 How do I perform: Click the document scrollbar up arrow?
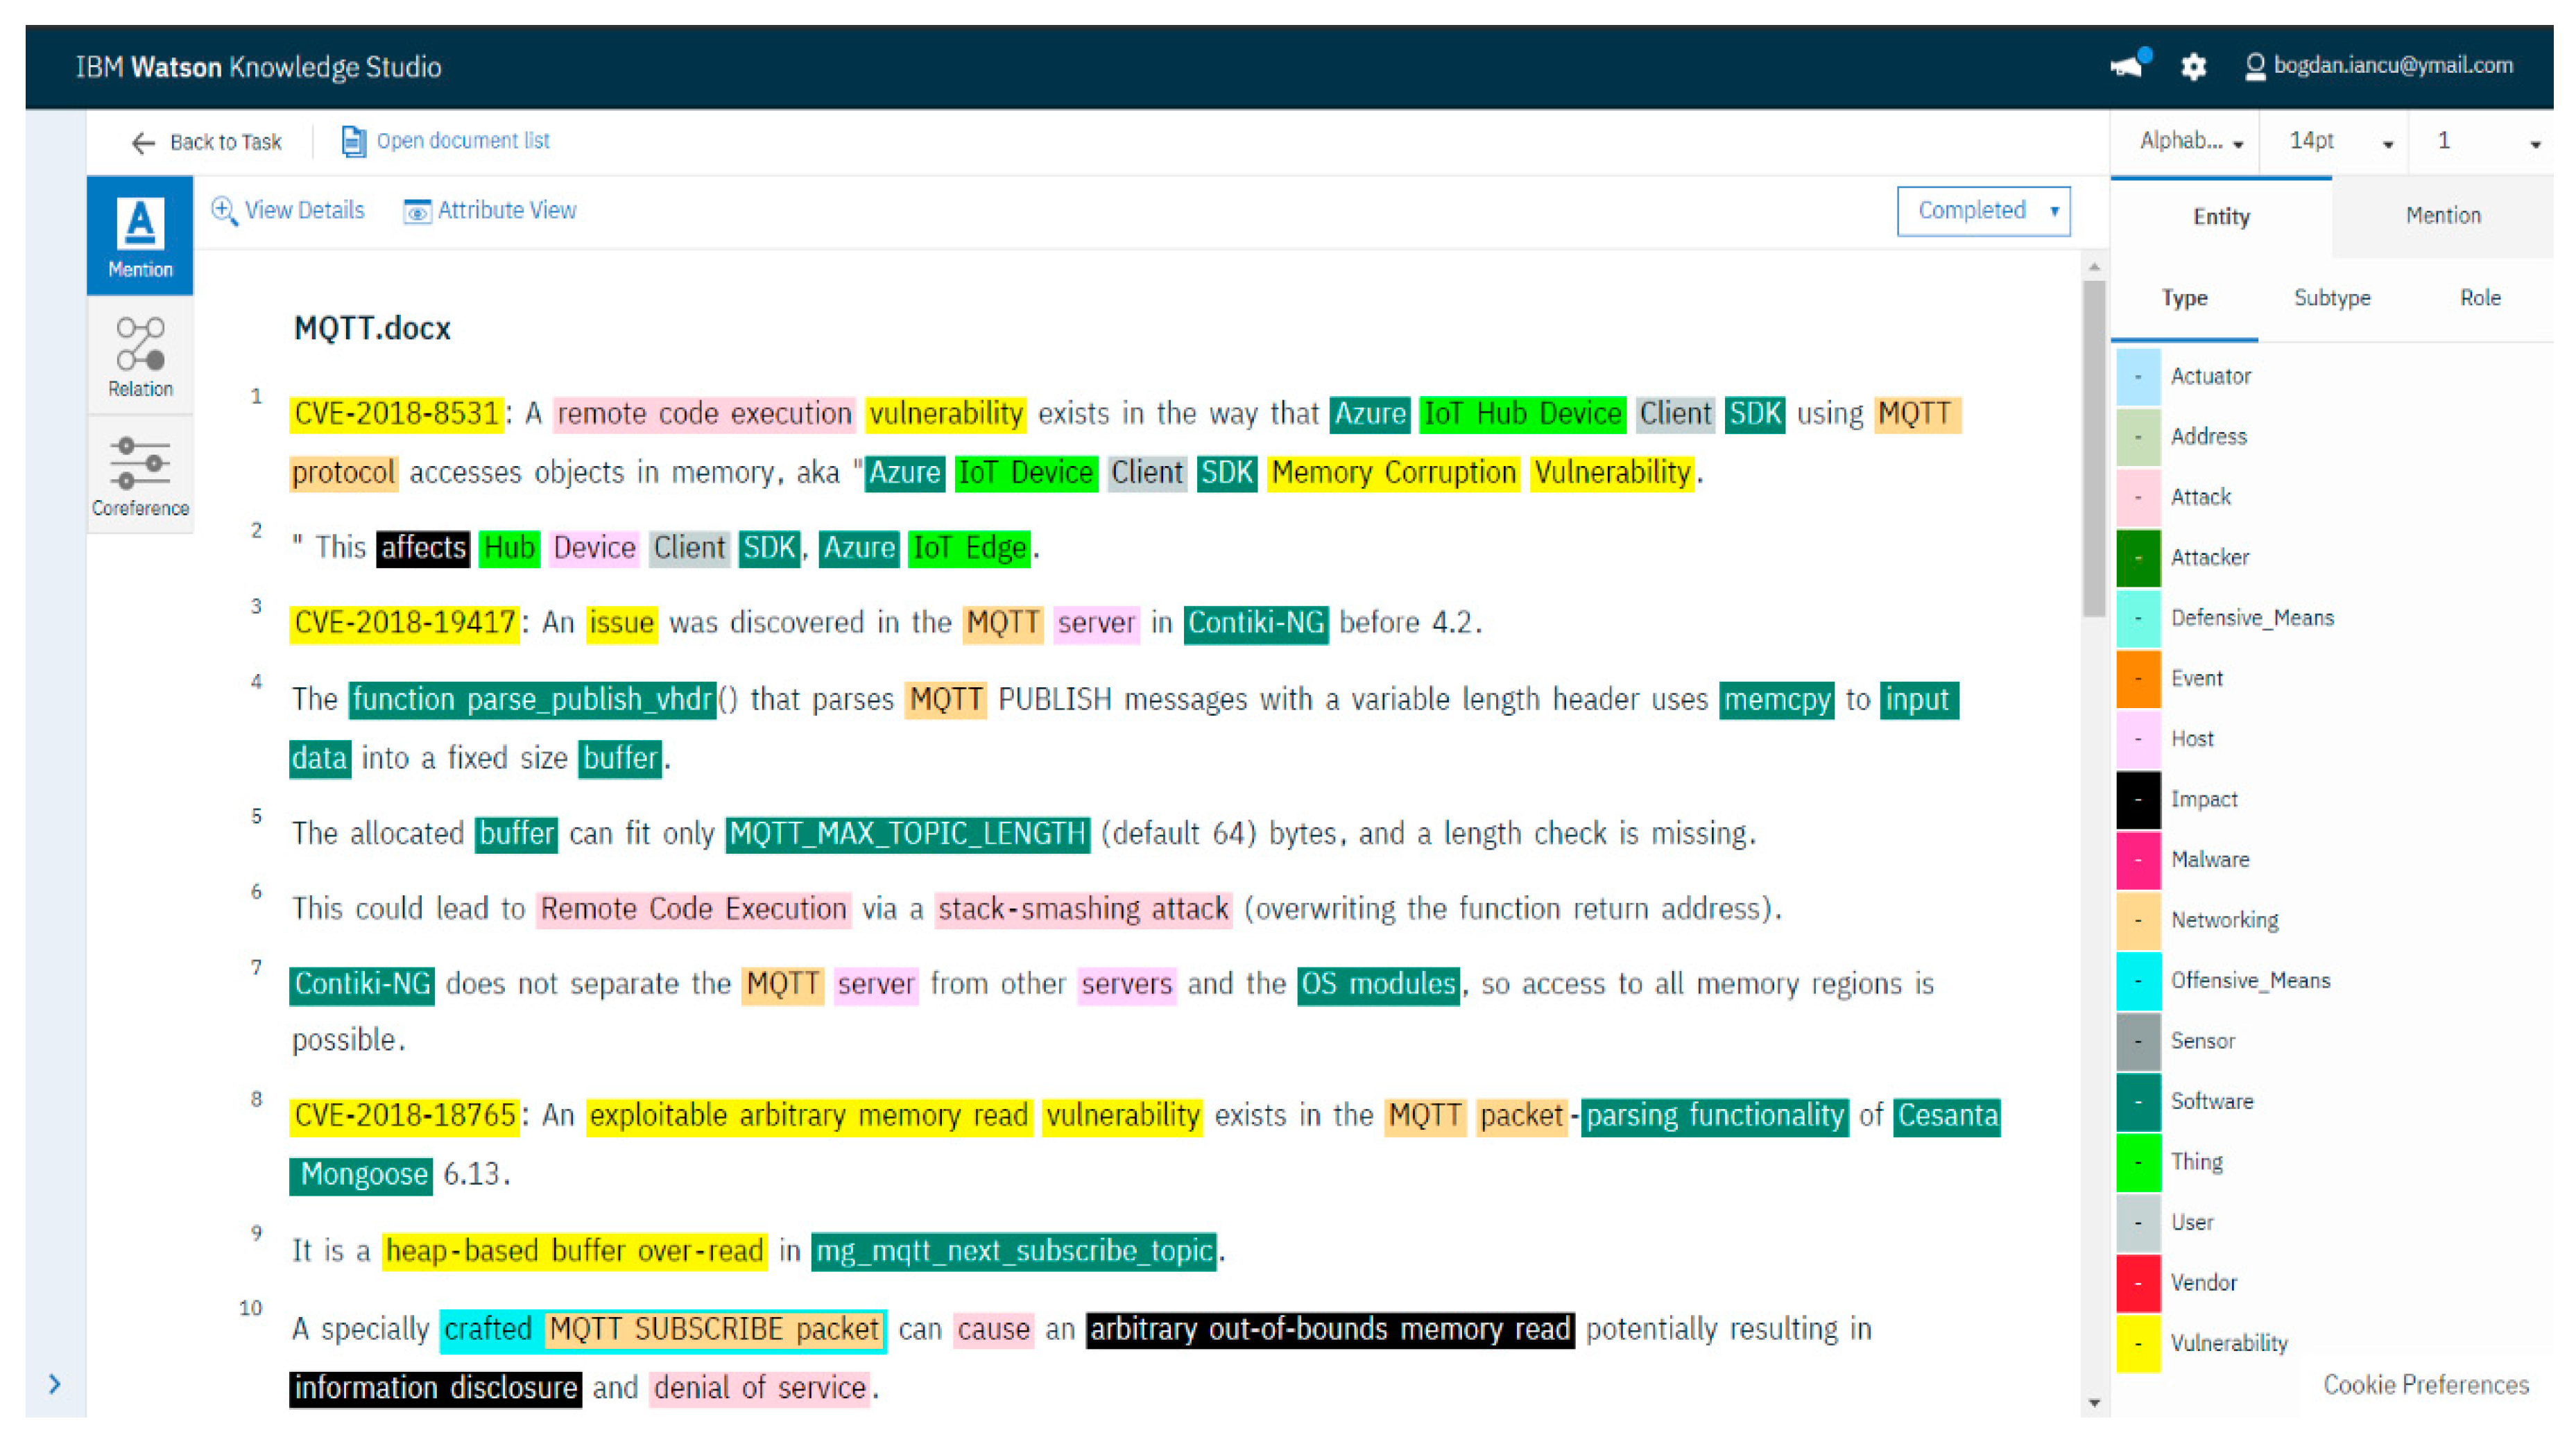[2094, 267]
